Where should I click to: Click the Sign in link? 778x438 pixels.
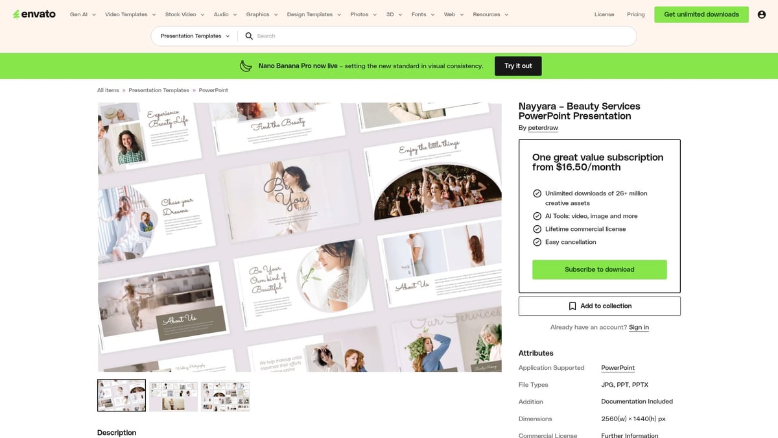[639, 327]
